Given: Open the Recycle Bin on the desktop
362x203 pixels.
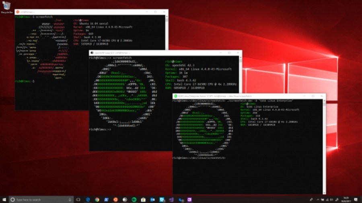Looking at the screenshot, I should click(x=6, y=7).
